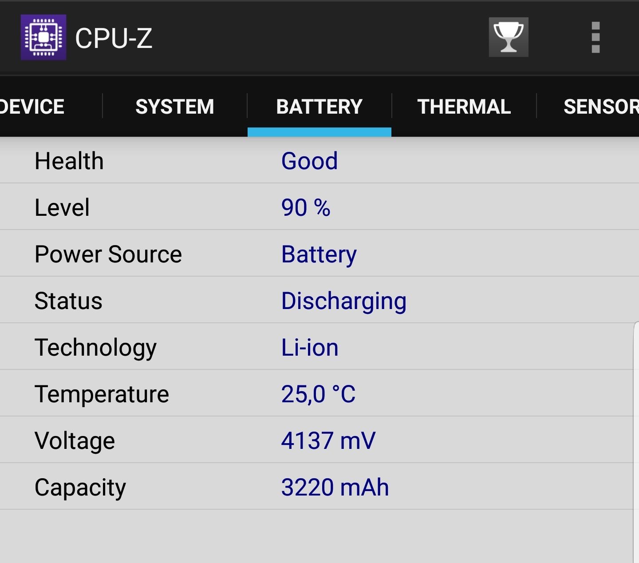
Task: Select the Power Source row label
Action: pos(108,254)
